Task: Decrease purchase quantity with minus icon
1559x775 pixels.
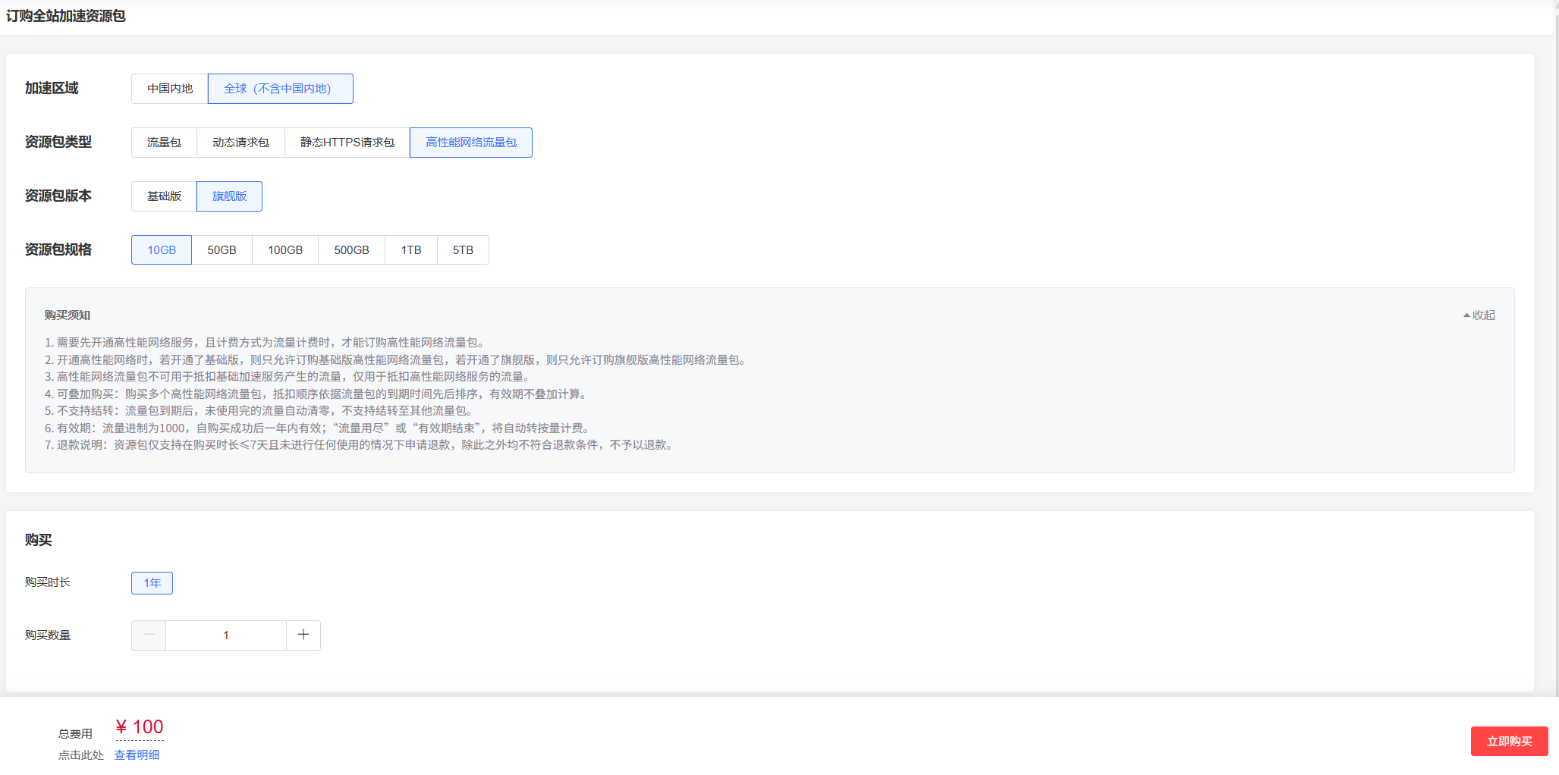Action: (149, 635)
